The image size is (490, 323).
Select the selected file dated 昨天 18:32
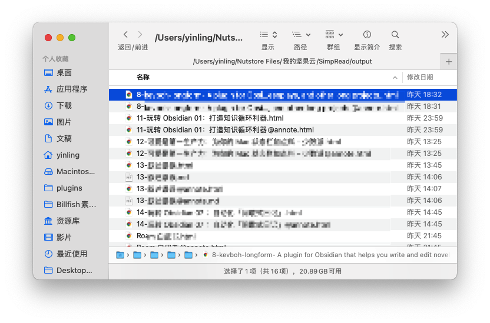pos(283,95)
